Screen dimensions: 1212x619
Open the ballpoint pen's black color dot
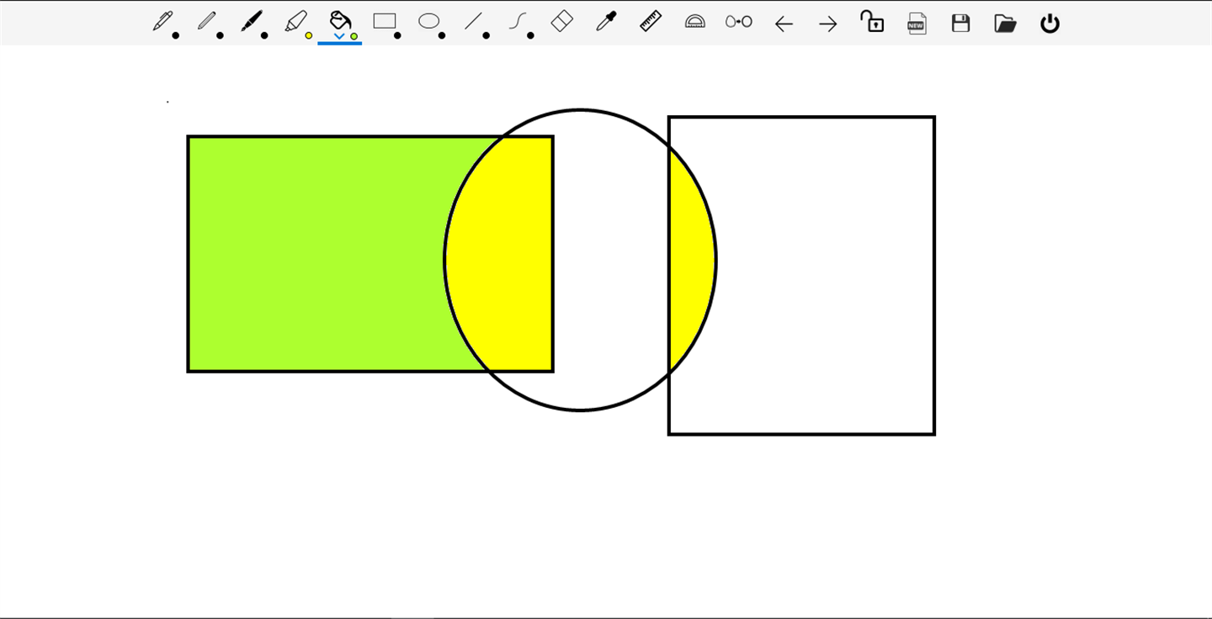coord(175,35)
